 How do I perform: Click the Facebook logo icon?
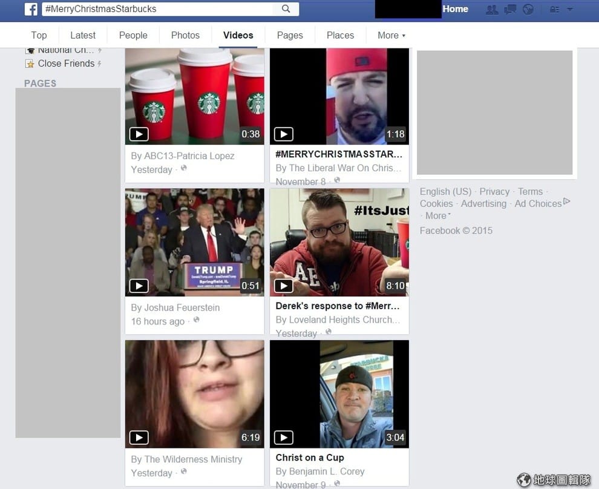tap(31, 9)
